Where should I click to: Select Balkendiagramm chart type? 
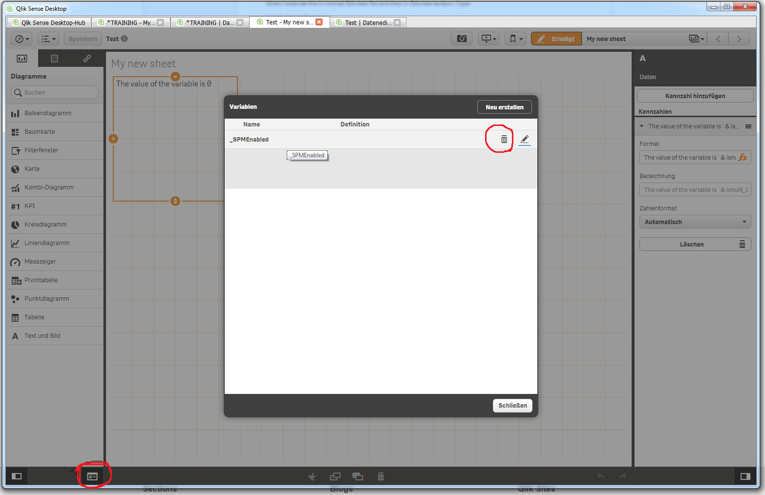(x=55, y=113)
